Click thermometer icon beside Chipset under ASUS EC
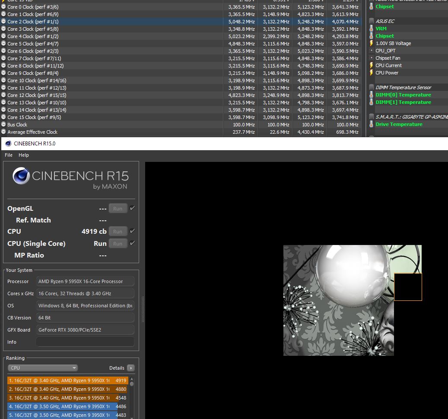Screen dimensions: 448x419 371,36
